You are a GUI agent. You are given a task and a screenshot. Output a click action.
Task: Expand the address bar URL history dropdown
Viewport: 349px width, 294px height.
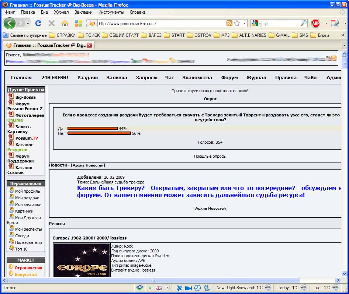point(244,23)
